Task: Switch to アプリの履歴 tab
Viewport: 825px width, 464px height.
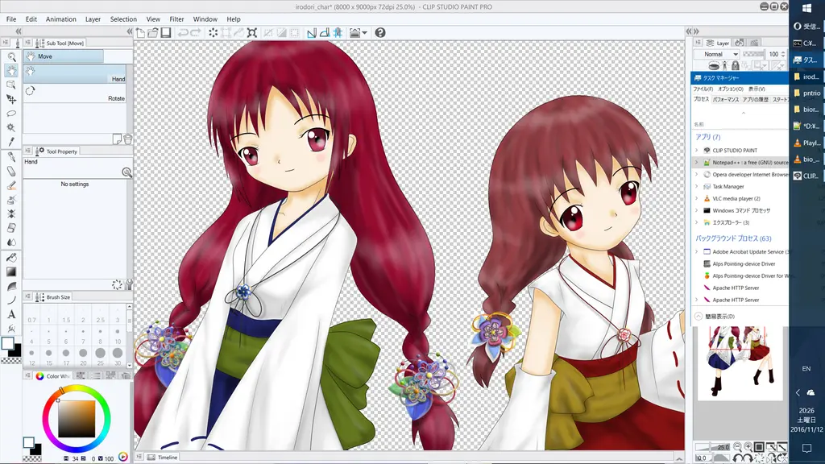Action: pos(756,99)
